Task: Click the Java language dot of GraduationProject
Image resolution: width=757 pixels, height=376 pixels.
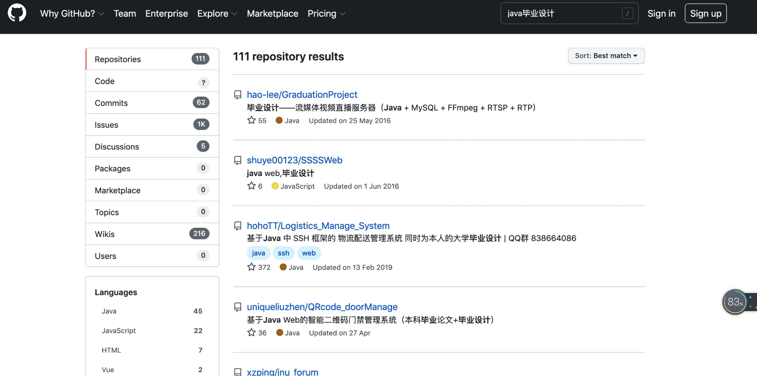Action: (279, 120)
